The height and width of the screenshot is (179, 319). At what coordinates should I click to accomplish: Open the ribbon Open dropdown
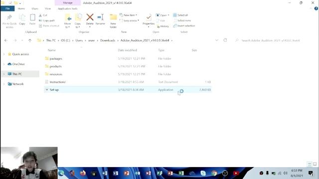coord(162,15)
